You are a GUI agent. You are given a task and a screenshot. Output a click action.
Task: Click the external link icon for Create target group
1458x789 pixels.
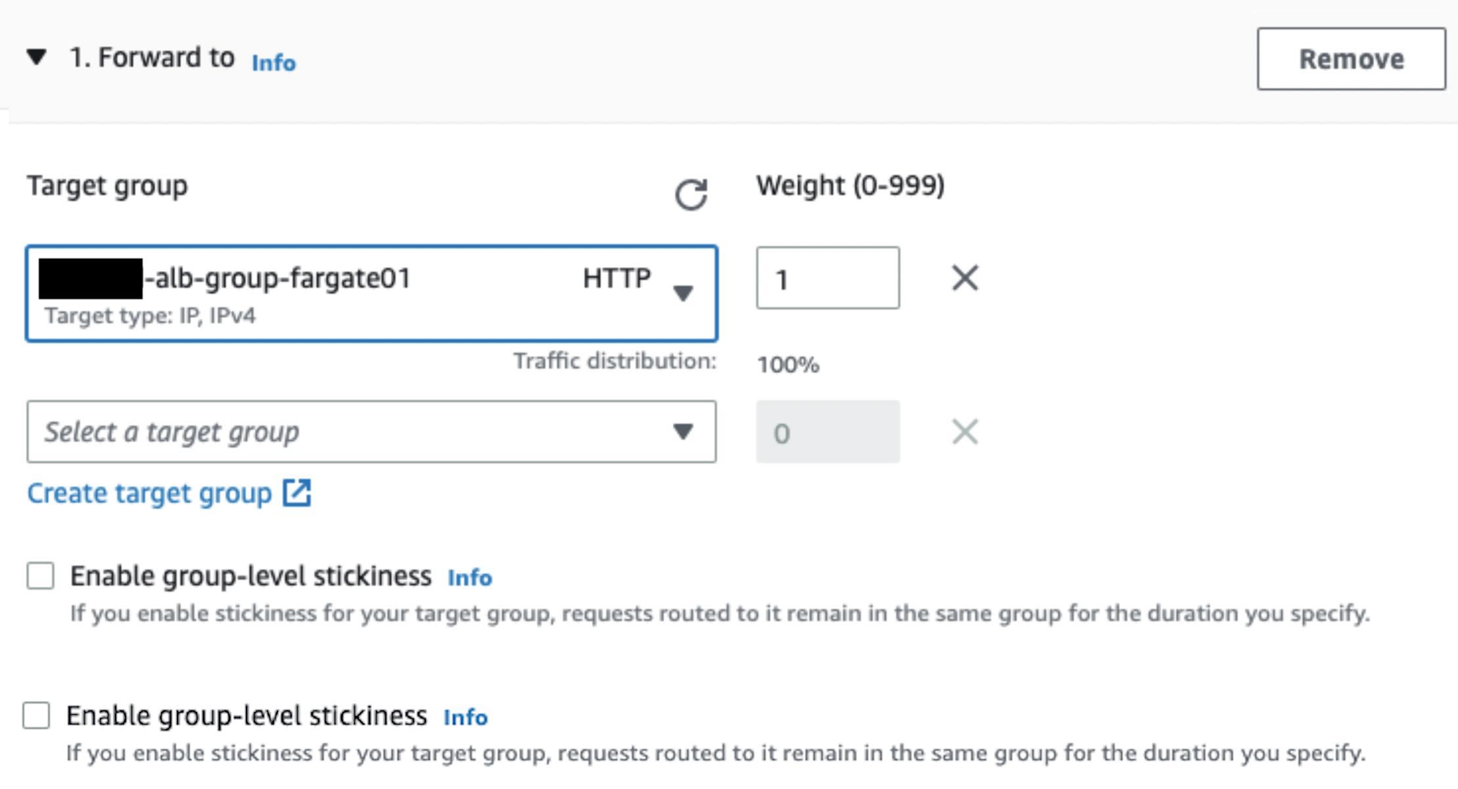coord(296,492)
